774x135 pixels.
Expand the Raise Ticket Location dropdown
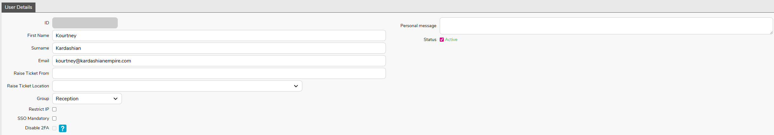(177, 86)
